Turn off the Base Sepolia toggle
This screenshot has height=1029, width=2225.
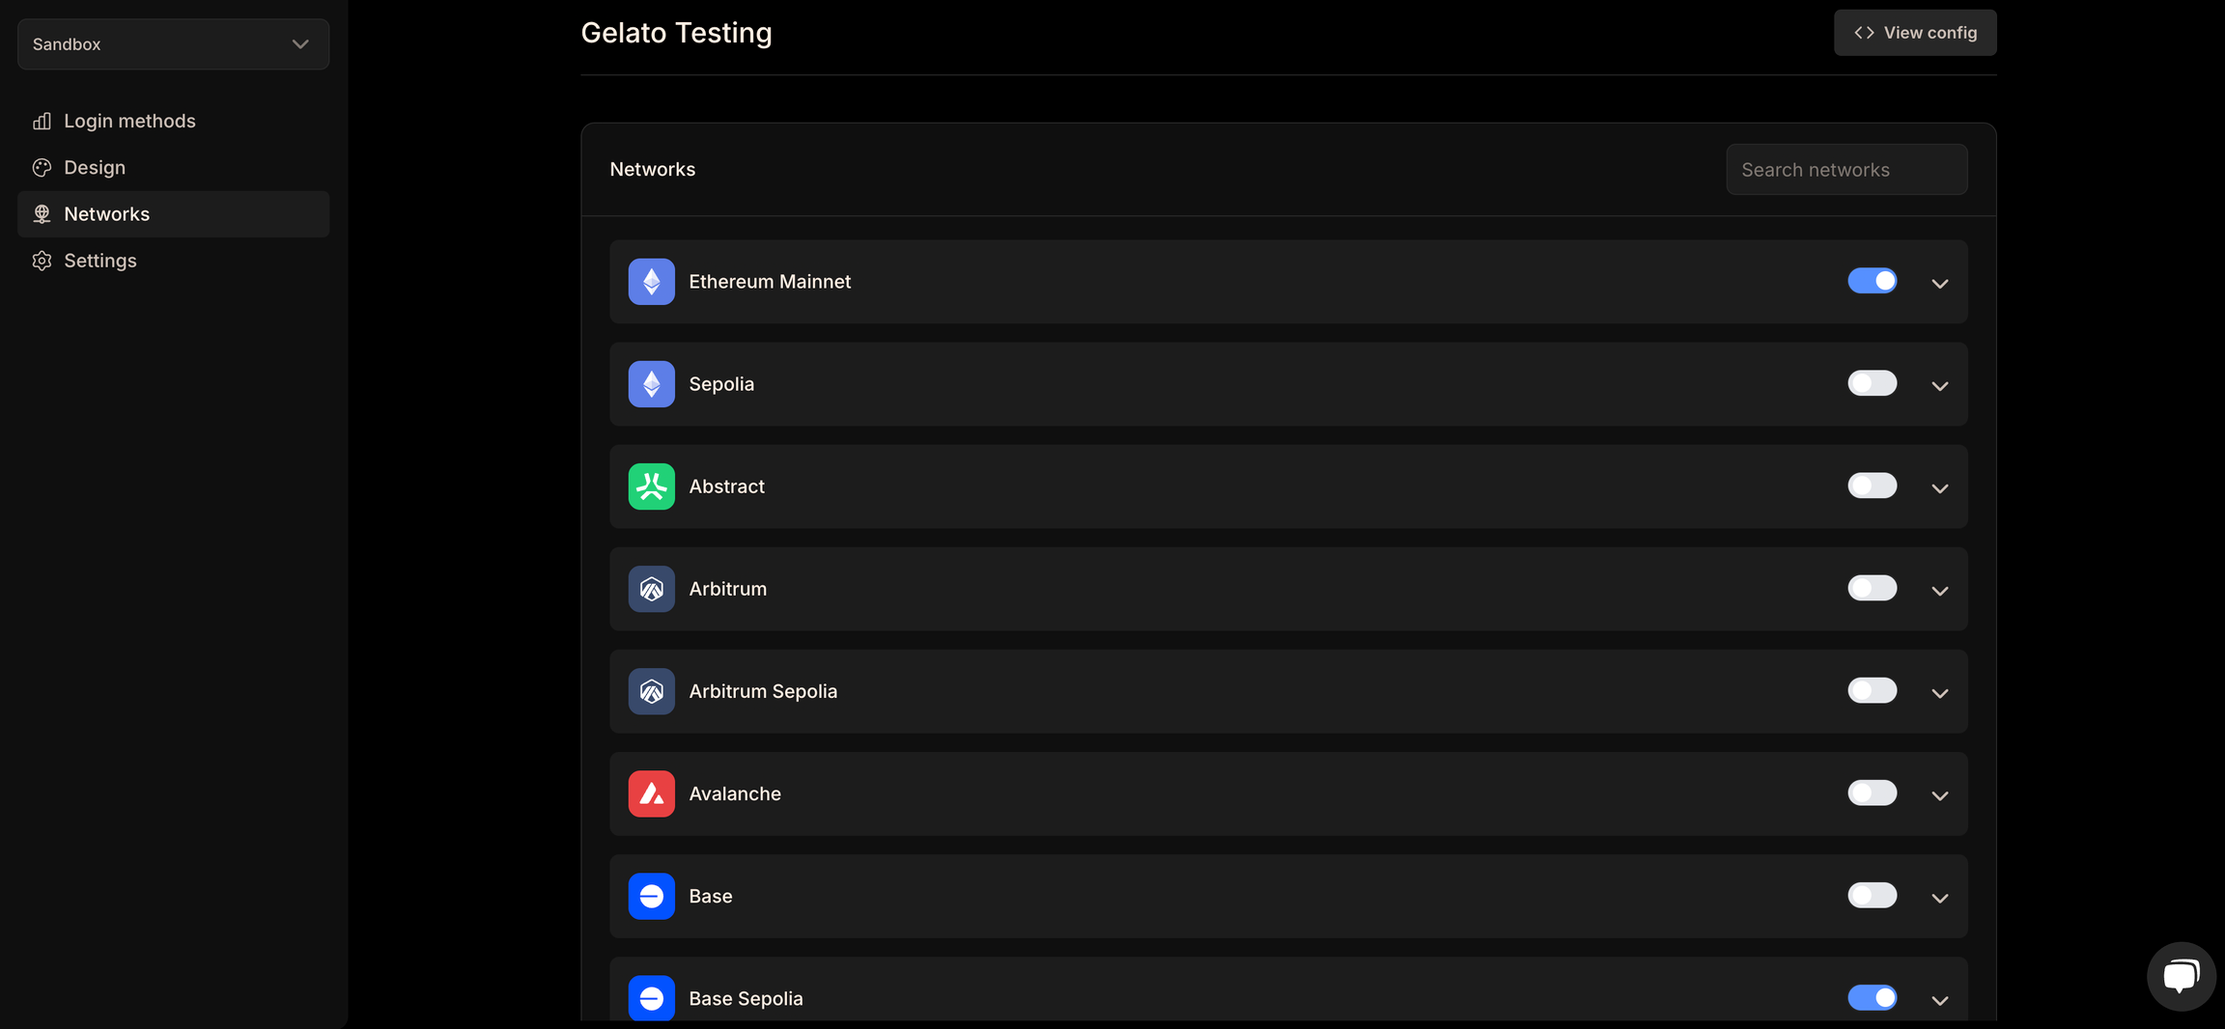(1872, 997)
